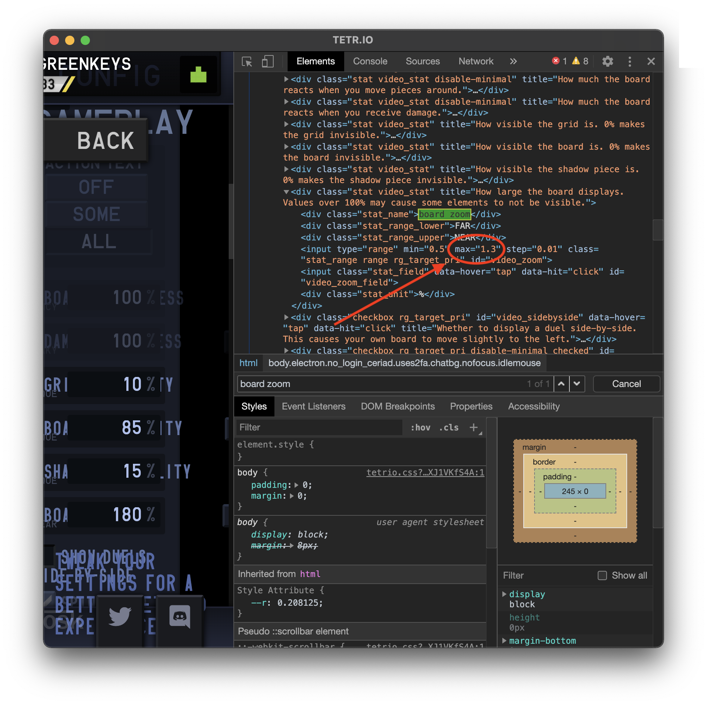Image resolution: width=707 pixels, height=705 pixels.
Task: Open the Accessibility tab
Action: 534,406
